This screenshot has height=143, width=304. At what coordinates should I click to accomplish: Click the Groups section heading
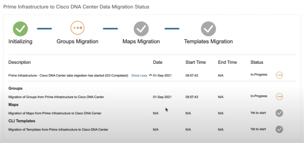pyautogui.click(x=15, y=88)
